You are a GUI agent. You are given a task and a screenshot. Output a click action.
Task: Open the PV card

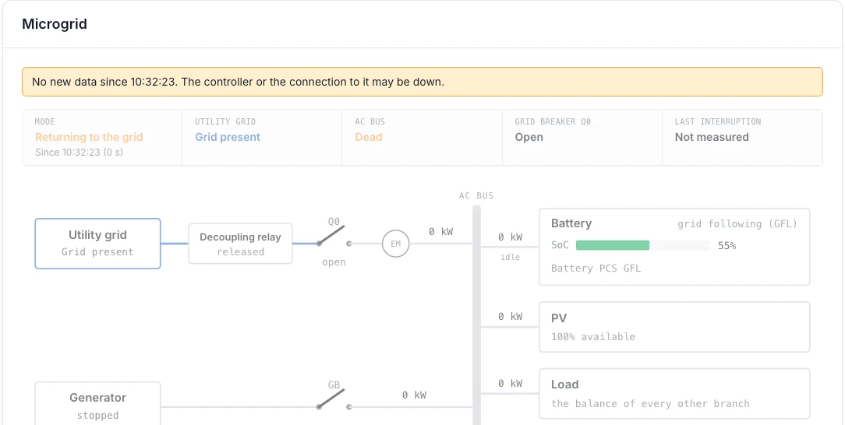pos(674,327)
